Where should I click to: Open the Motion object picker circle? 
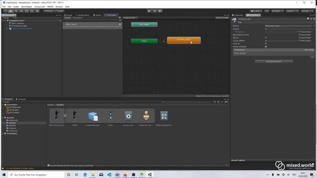coord(314,26)
